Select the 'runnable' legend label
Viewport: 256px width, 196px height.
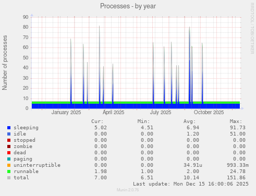(26, 171)
